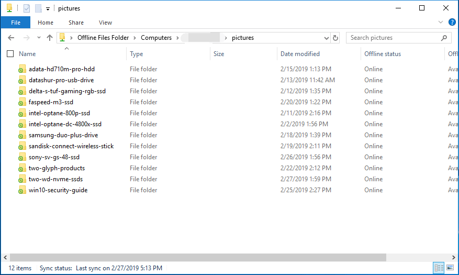This screenshot has width=459, height=275.
Task: Open the Help question mark icon
Action: click(x=452, y=22)
